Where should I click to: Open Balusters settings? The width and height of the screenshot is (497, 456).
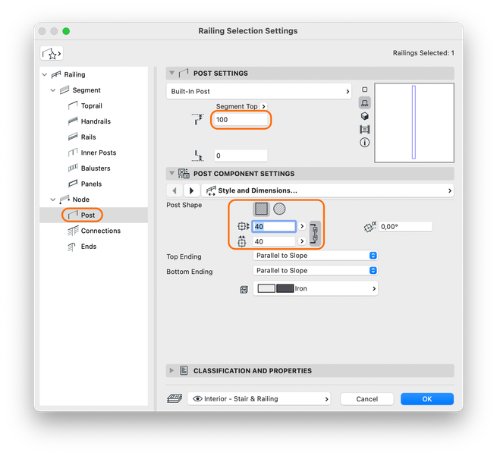(96, 168)
